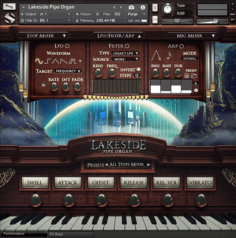
Task: Go to previous instrument arrow
Action: click(x=114, y=7)
